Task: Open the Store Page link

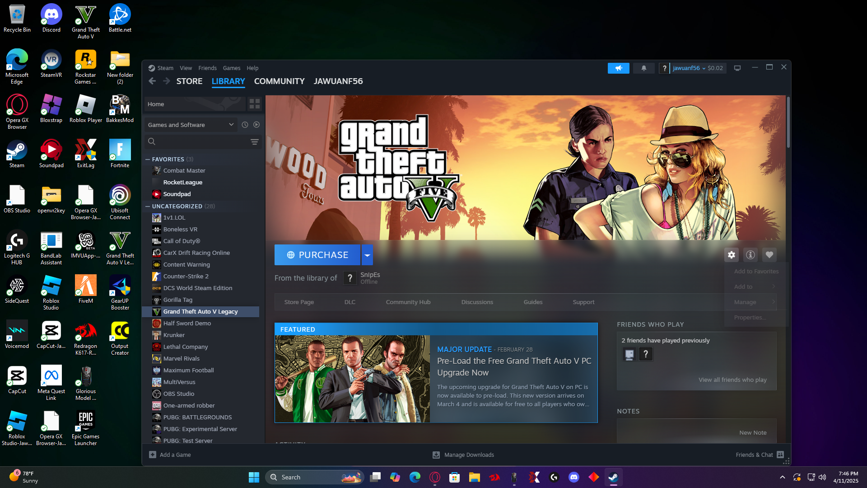Action: 299,302
